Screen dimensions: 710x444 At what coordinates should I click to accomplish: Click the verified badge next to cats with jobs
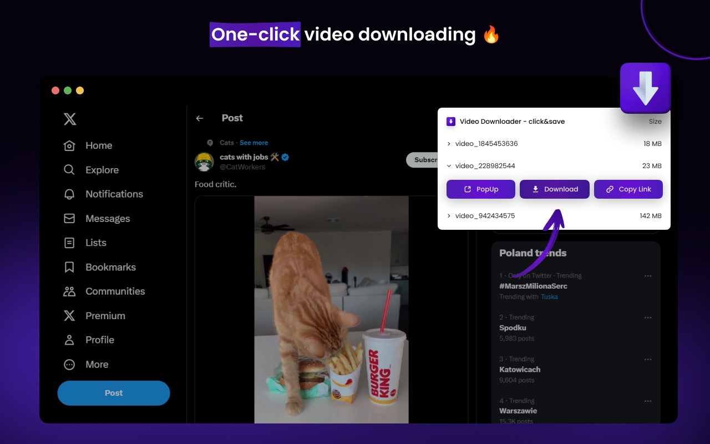(285, 157)
